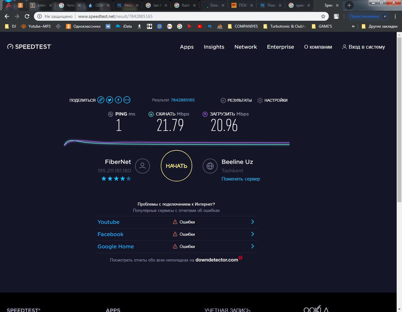The width and height of the screenshot is (402, 312).
Task: Open the YouTube bookmark icon
Action: (x=200, y=26)
